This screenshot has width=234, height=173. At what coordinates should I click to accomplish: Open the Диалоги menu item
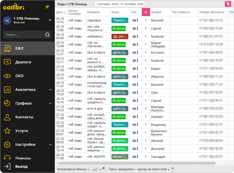click(x=23, y=62)
